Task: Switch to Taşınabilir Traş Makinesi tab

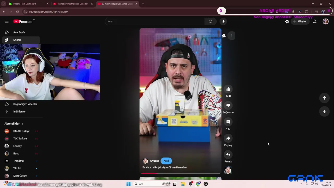Action: coord(72,4)
